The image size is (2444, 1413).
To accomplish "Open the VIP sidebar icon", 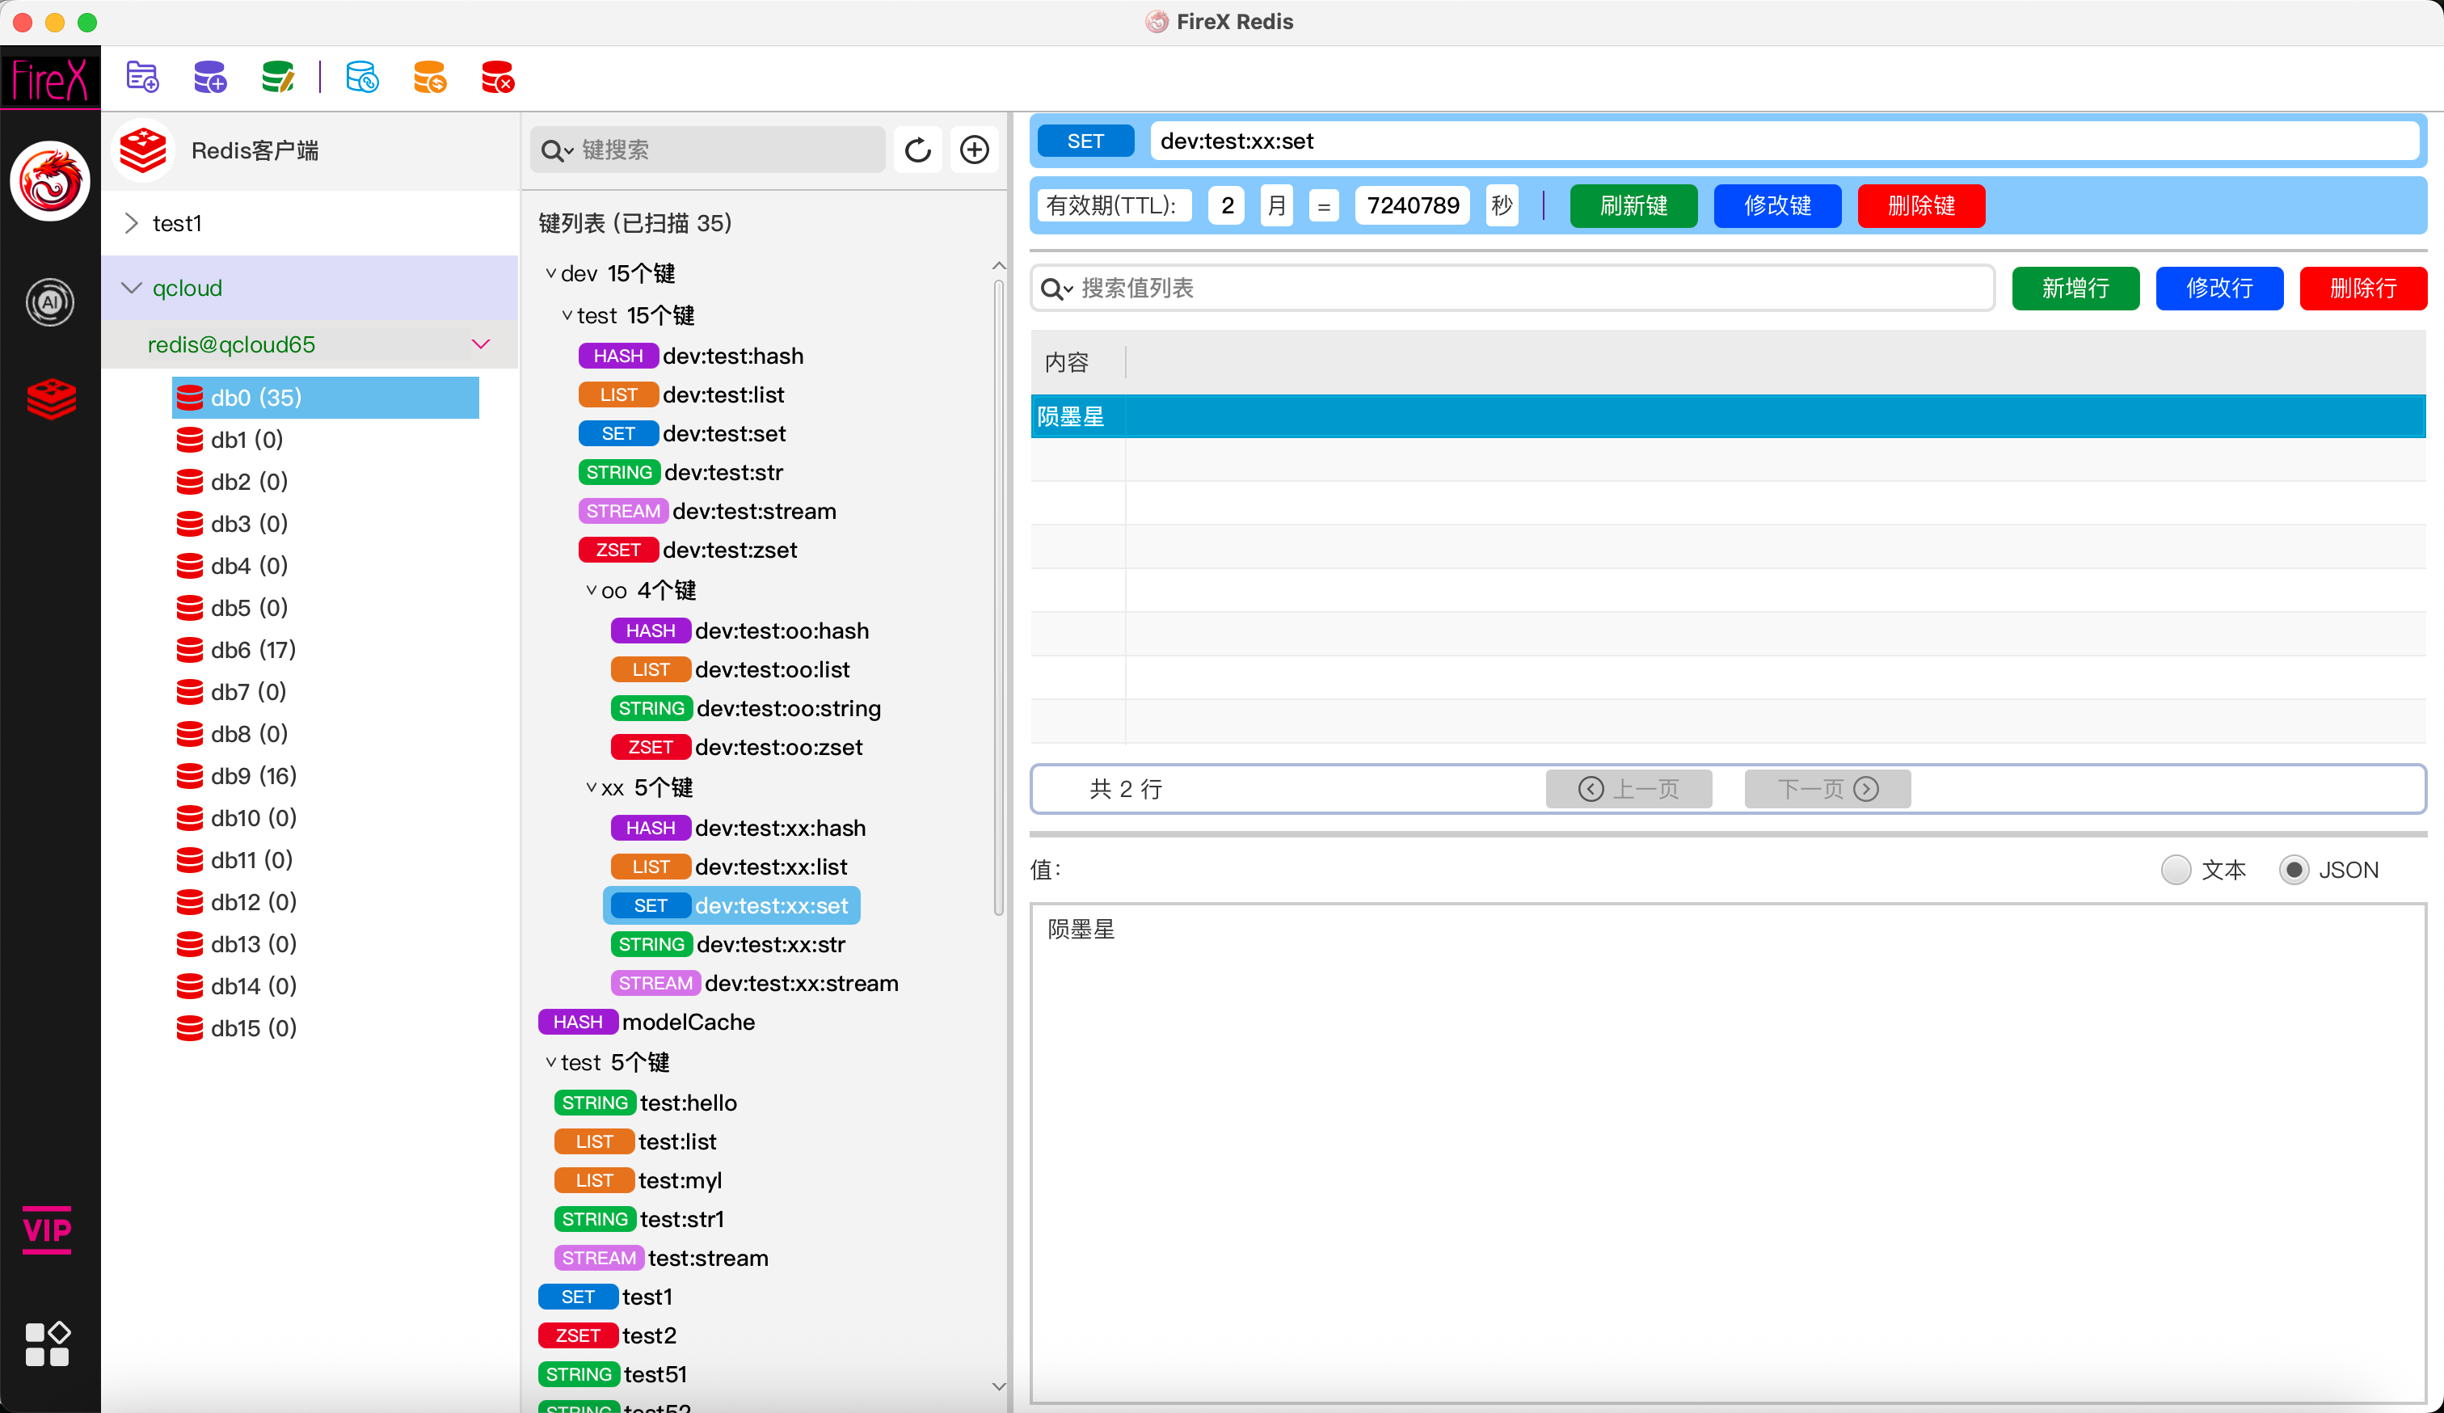I will pyautogui.click(x=47, y=1230).
